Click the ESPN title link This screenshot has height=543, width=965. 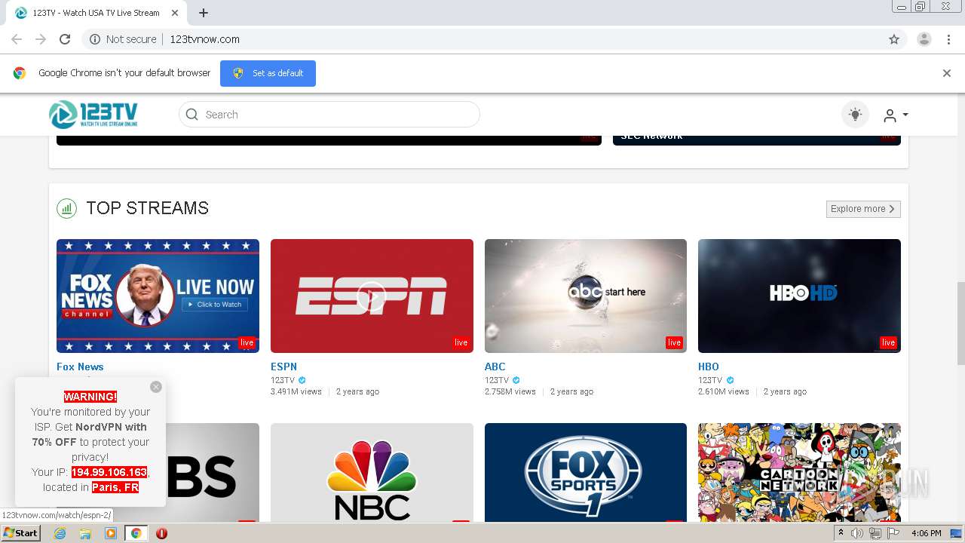[284, 367]
